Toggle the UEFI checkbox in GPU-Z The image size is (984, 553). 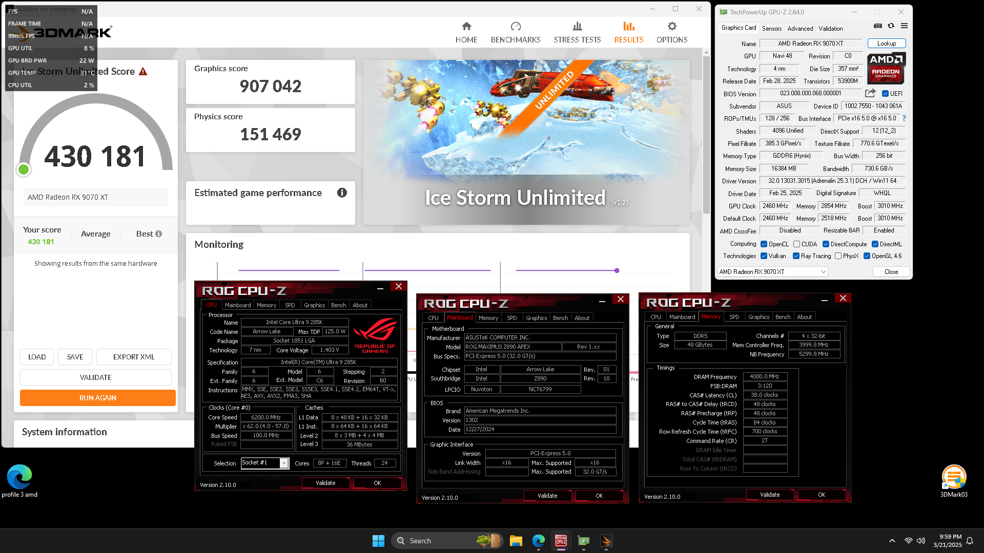(885, 94)
